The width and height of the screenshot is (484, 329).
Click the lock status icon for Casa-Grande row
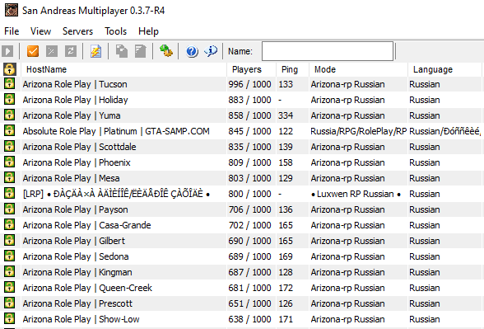click(x=10, y=224)
